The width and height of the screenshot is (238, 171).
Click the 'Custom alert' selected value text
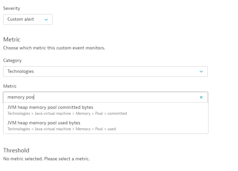[x=21, y=19]
